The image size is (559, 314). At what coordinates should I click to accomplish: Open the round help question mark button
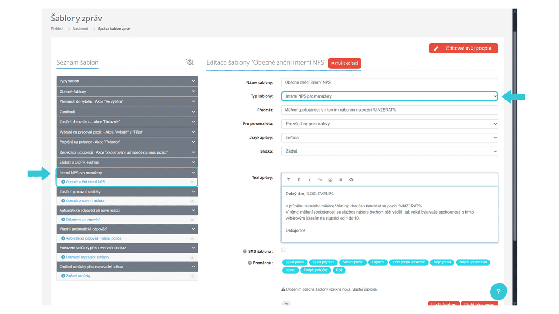(x=498, y=291)
